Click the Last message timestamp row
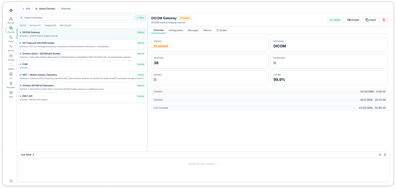Viewport: 396px width, 189px height. [x=269, y=108]
